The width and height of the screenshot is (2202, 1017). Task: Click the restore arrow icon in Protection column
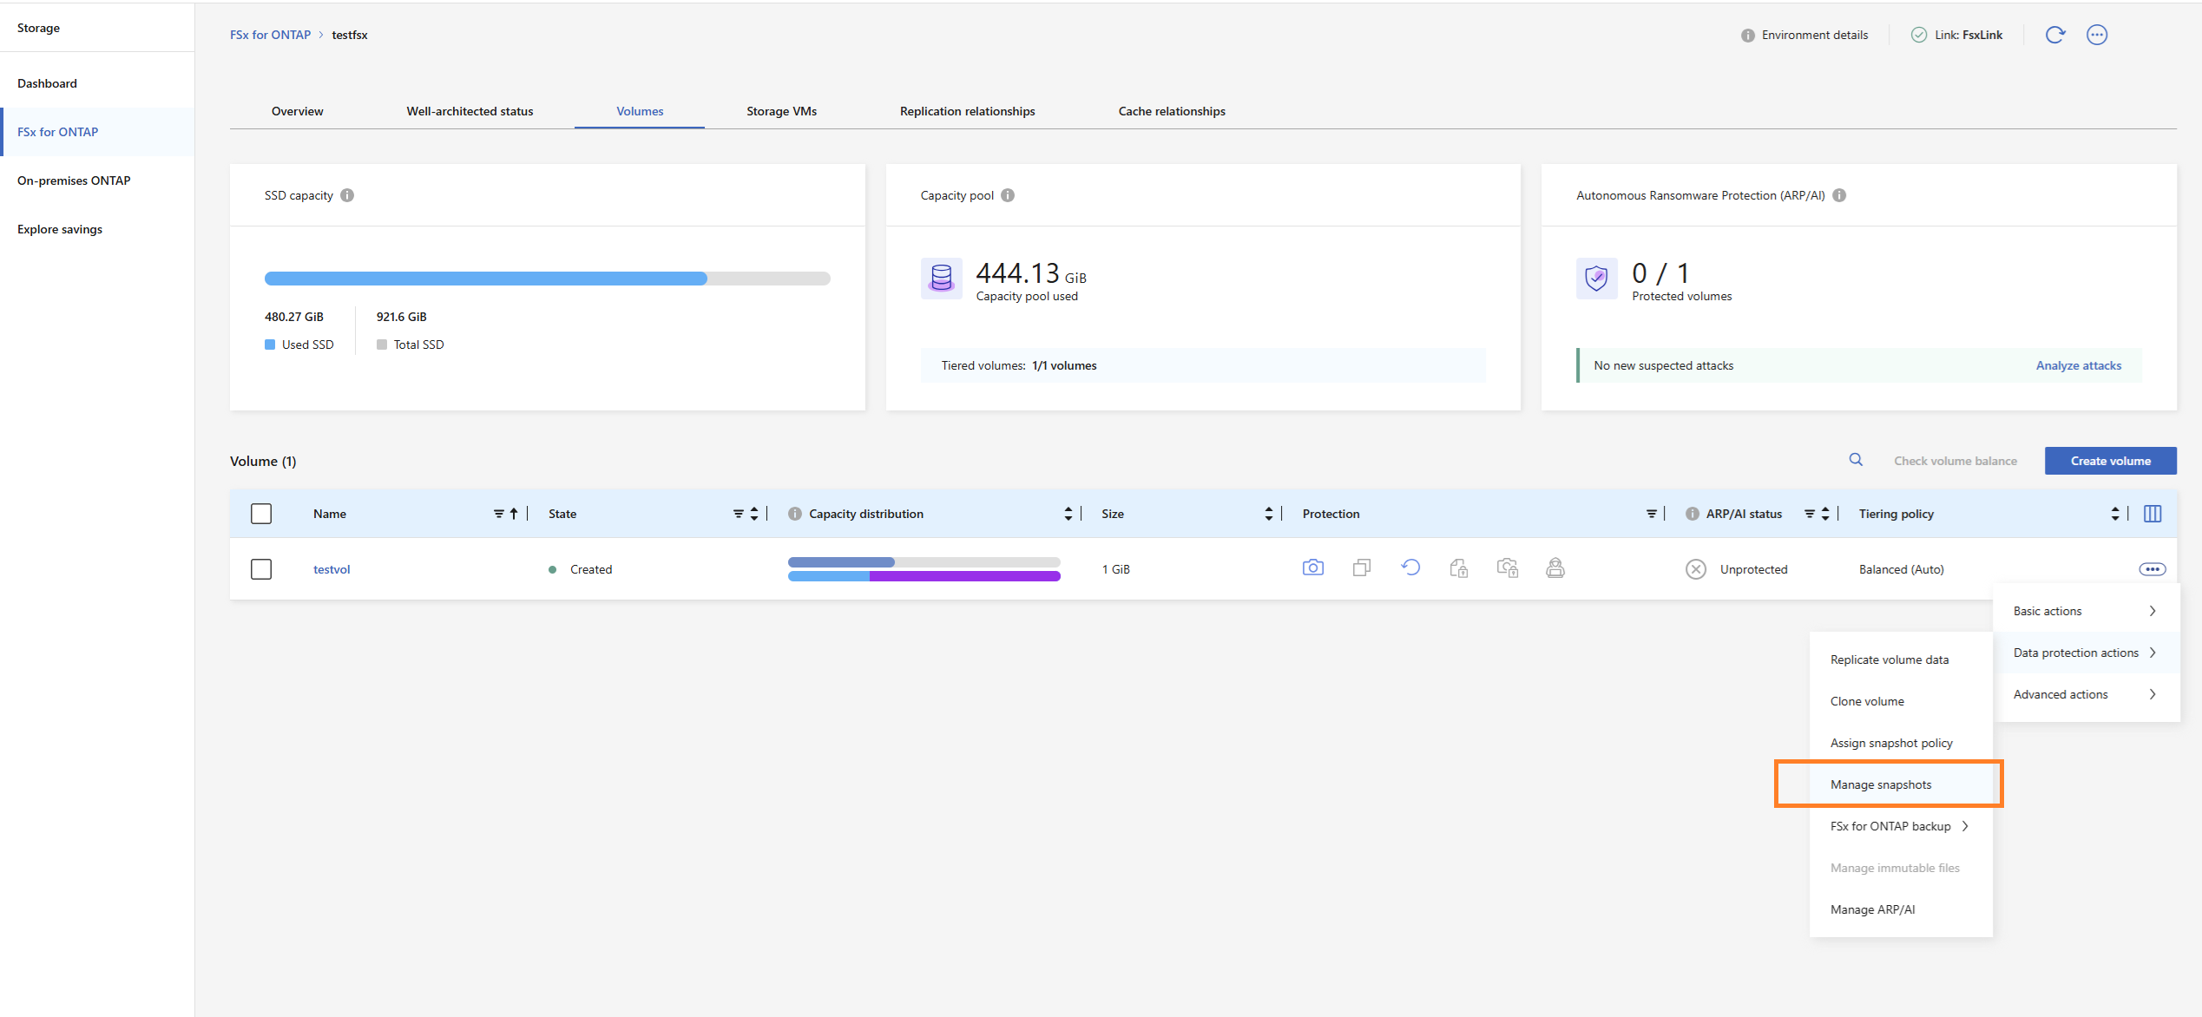coord(1410,568)
